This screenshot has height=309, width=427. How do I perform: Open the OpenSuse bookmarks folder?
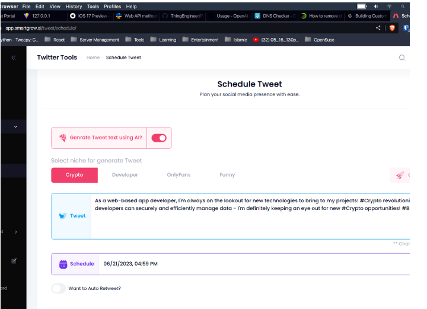pos(320,40)
